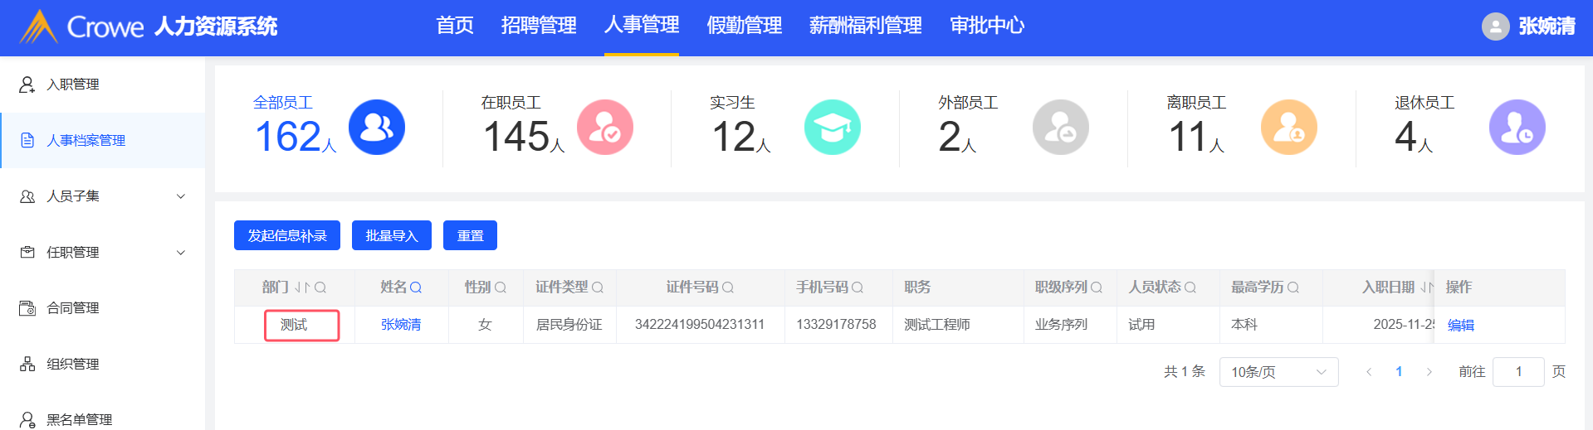Open the 审批中心 top menu

pos(987,26)
